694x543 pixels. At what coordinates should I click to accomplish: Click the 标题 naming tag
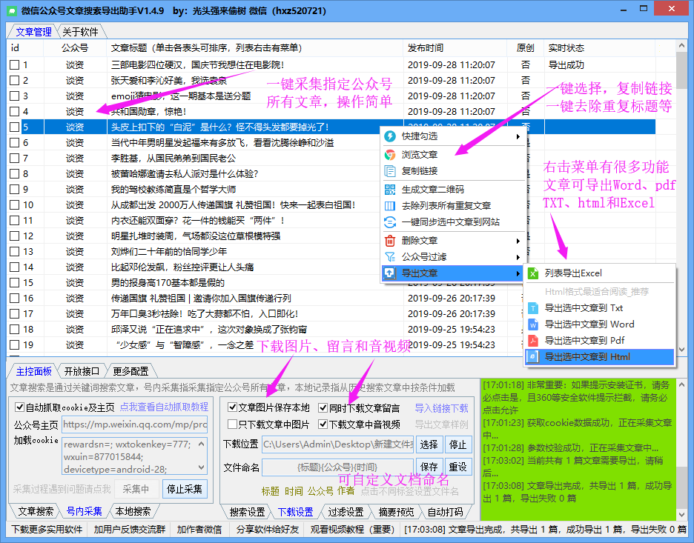tap(271, 491)
